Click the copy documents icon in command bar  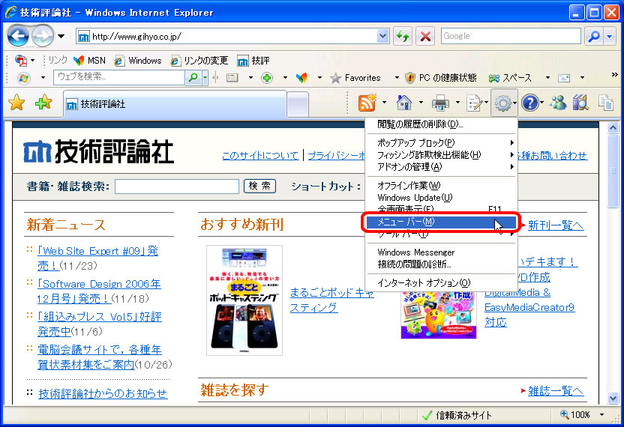tap(606, 103)
